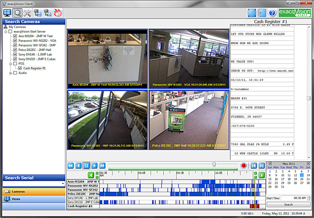Click the burn disc export icon
Image resolution: width=314 pixels, height=218 pixels.
pyautogui.click(x=57, y=13)
